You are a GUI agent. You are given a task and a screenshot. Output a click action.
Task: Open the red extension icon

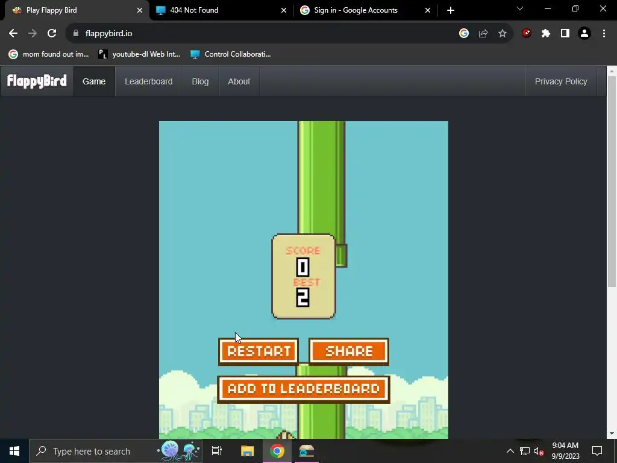pos(527,34)
